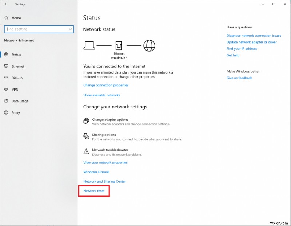Click the Home house icon
The image size is (291, 226).
click(6, 18)
